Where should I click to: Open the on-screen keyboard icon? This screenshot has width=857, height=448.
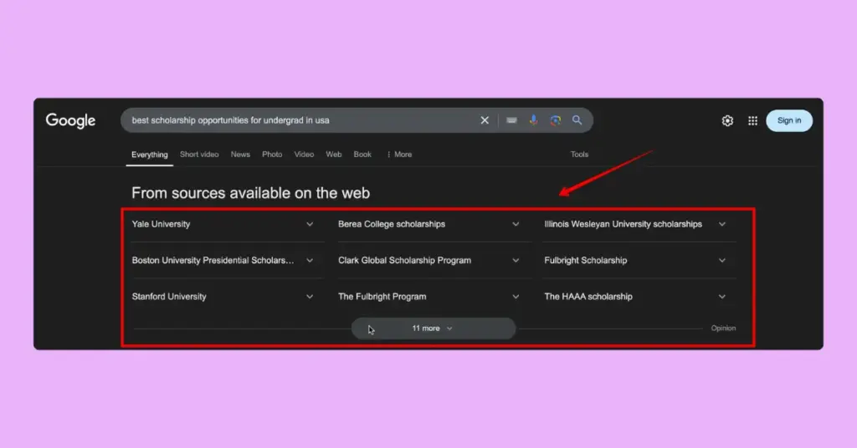tap(511, 120)
